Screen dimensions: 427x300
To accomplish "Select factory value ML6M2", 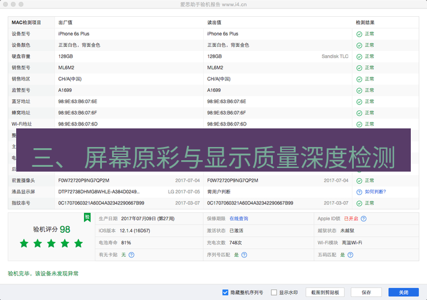I will pos(66,68).
